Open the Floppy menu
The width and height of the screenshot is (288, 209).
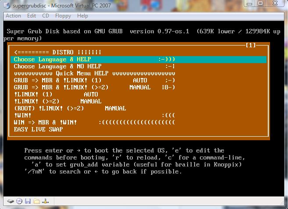[x=63, y=16]
